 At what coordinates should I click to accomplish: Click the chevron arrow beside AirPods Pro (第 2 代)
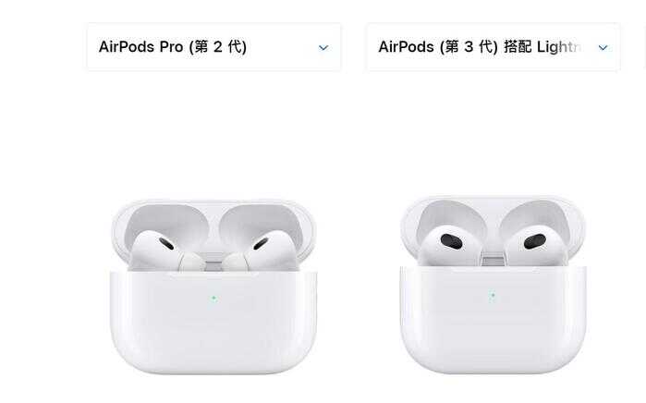(323, 48)
